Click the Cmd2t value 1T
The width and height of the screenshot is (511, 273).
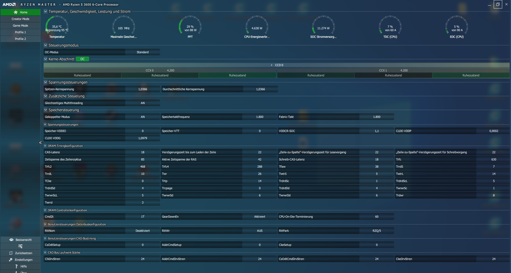tap(143, 217)
